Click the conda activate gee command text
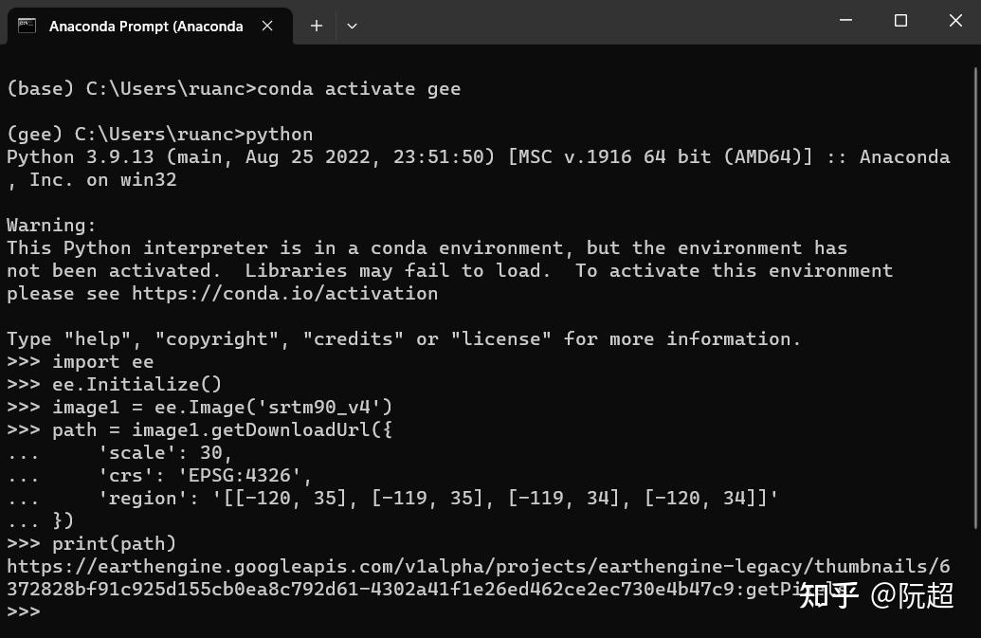This screenshot has width=981, height=638. (x=360, y=88)
